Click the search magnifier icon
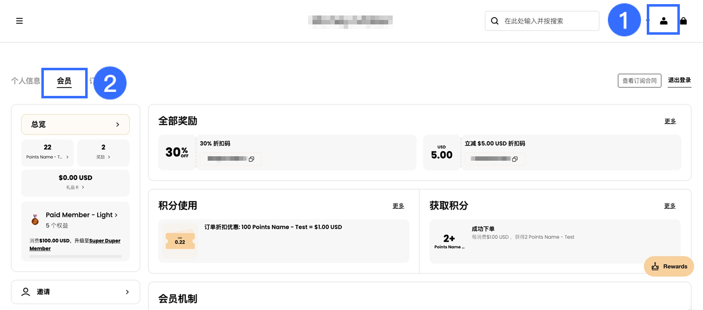703x310 pixels. coord(495,21)
